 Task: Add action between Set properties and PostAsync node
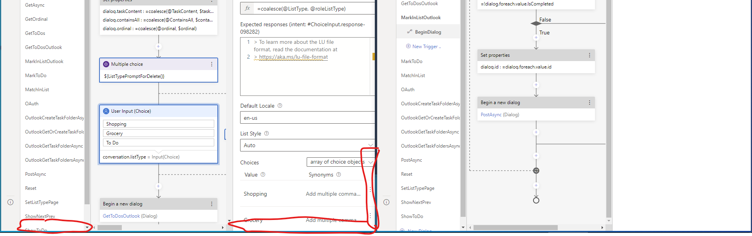536,85
